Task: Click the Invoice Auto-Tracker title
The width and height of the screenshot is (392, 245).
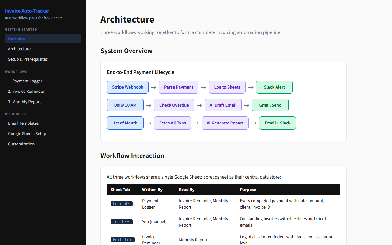Action: tap(27, 11)
